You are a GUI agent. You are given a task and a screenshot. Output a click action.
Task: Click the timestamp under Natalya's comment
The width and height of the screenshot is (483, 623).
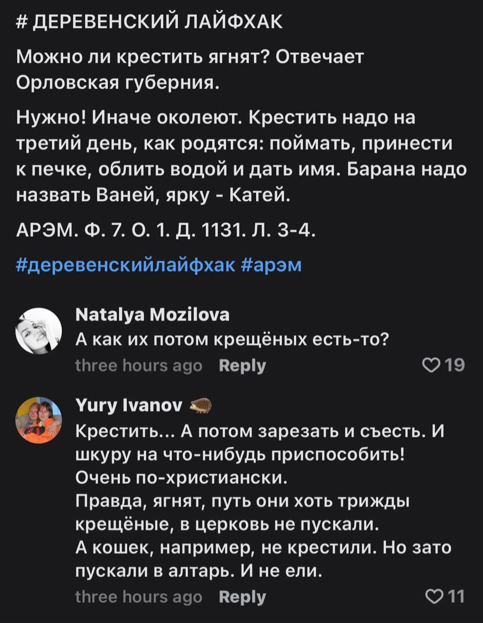[139, 366]
